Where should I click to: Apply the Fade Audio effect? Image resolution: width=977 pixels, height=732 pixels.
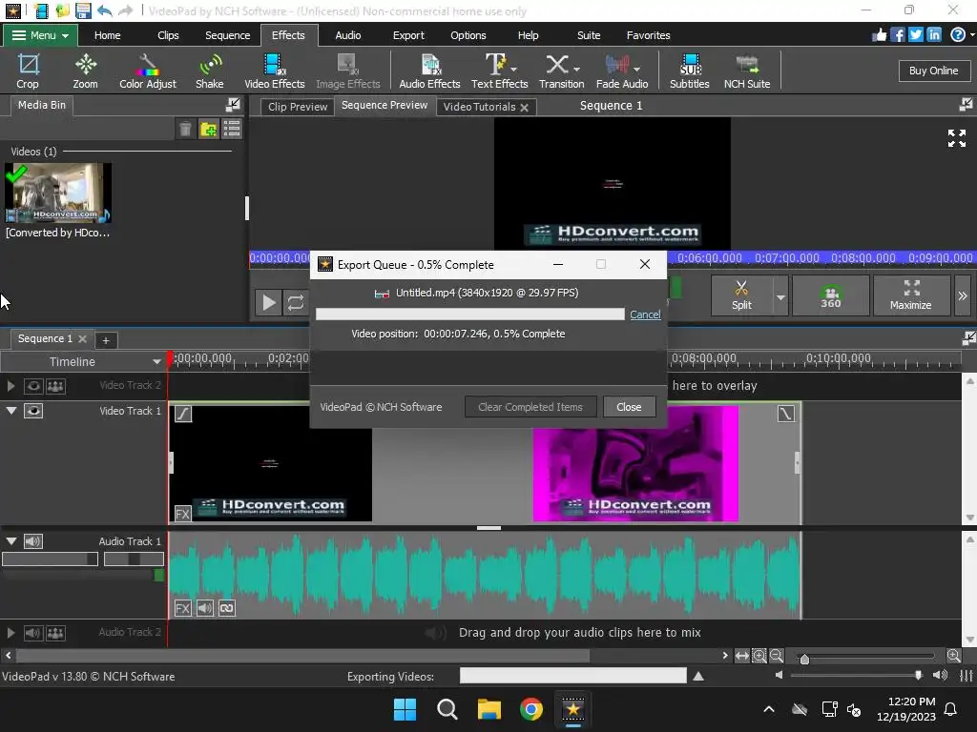[x=622, y=71]
